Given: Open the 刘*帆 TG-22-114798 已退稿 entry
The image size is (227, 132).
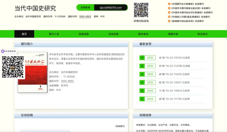Looking at the screenshot, I should [174, 66].
